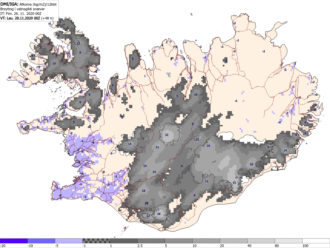This screenshot has width=330, height=248.
Task: Click the gray legend swatch between 5 and 10
Action: (x=179, y=241)
